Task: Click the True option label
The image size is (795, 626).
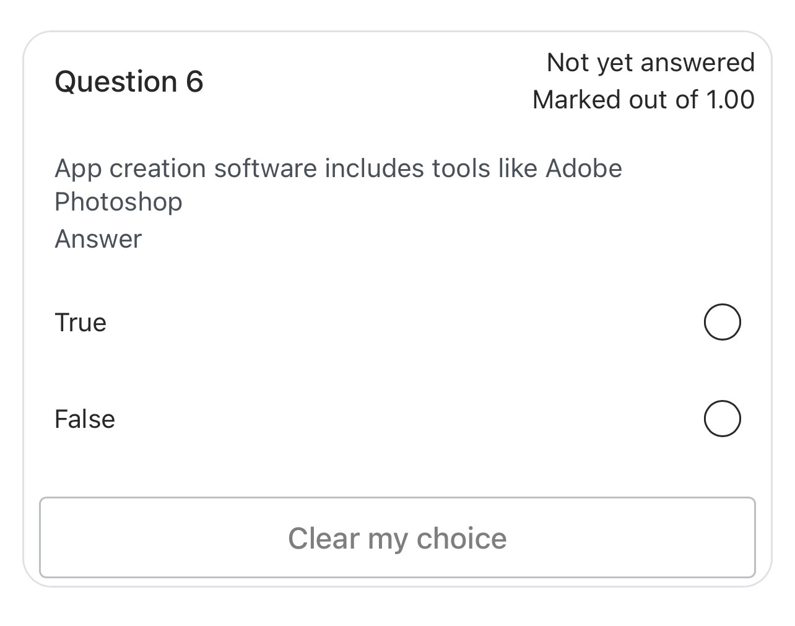Action: [x=80, y=322]
